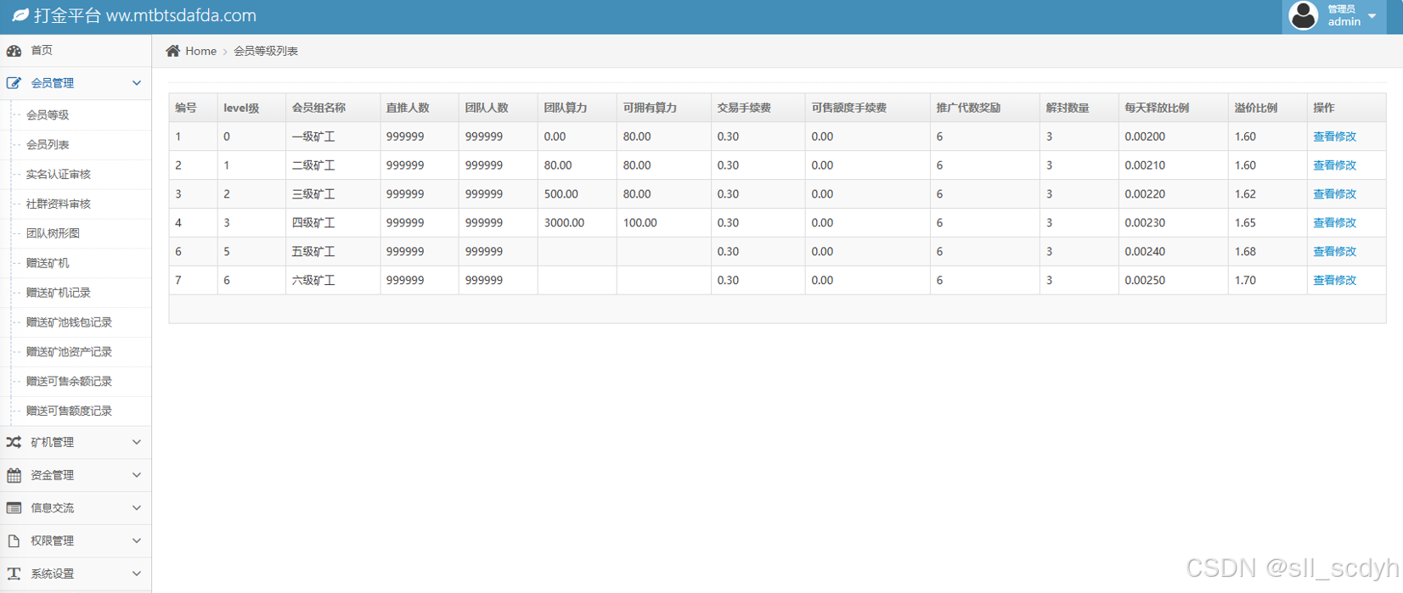Click the dashboard icon beside 首页
The height and width of the screenshot is (593, 1403).
point(14,51)
